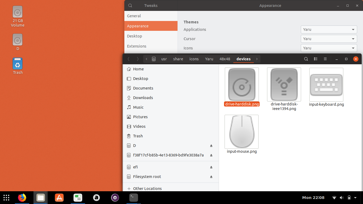Click the Mon 22:08 clock
Screen dimensions: 363x204
[314, 198]
